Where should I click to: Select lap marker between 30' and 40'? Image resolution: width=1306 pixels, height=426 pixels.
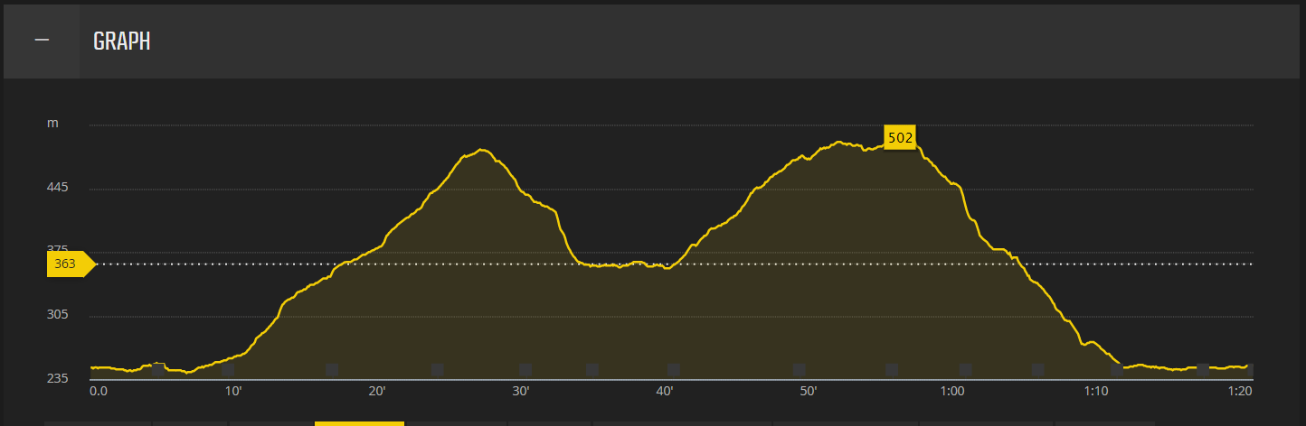[x=592, y=369]
